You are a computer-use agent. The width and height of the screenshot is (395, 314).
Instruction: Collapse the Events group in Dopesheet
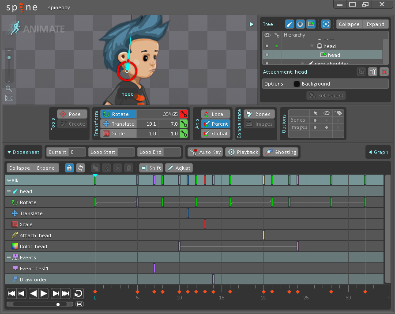[9, 258]
